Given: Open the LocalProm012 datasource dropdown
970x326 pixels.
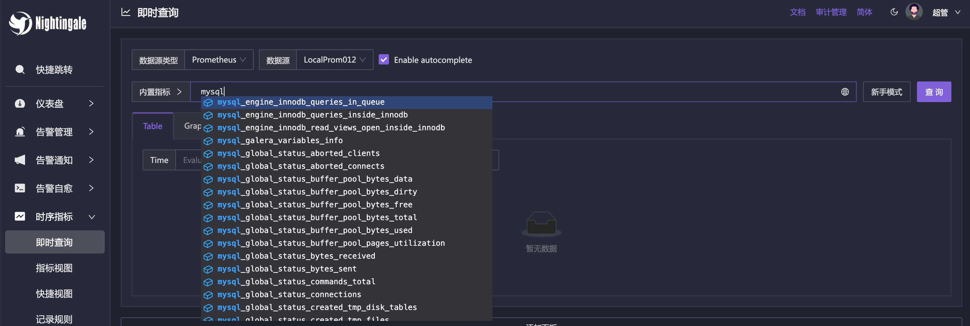Looking at the screenshot, I should click(334, 59).
